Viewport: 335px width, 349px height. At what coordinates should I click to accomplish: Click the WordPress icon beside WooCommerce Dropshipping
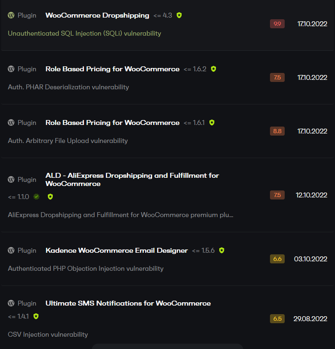pos(11,16)
